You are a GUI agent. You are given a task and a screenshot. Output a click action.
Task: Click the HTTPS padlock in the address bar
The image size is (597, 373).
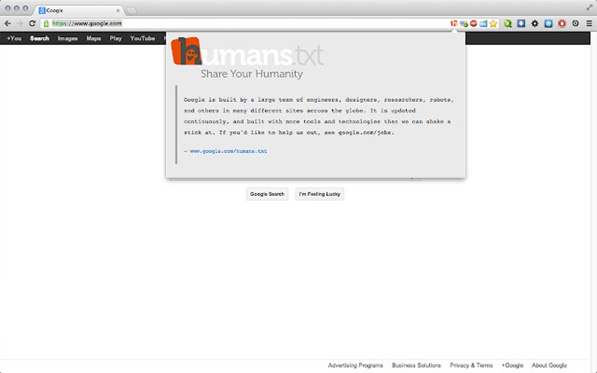[46, 23]
